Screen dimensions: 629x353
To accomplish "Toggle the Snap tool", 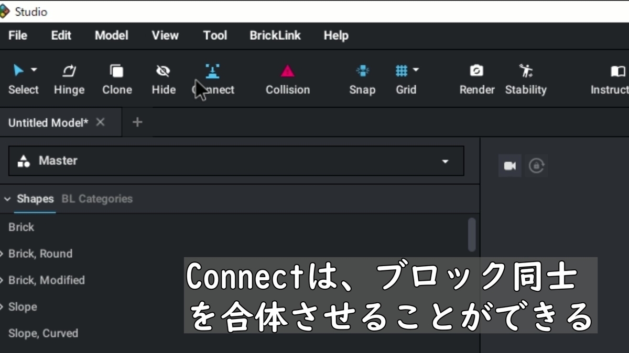I will (362, 79).
